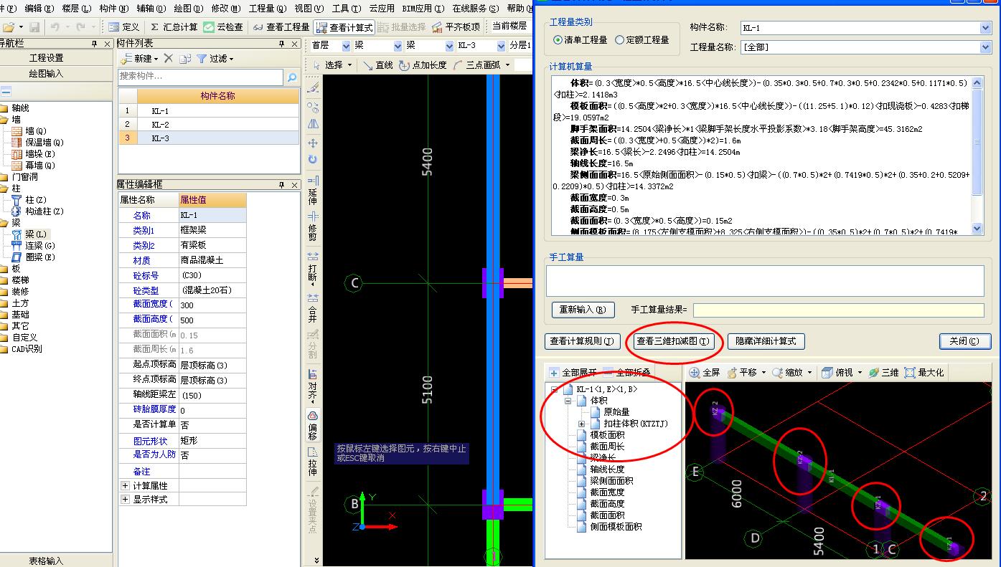Screen dimensions: 1001x567
Task: Click 查看三维扣减图(T) button
Action: click(673, 341)
